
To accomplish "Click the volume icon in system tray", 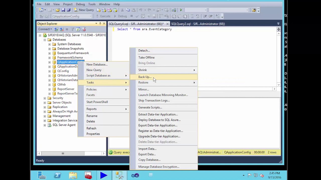I will [x=262, y=175].
